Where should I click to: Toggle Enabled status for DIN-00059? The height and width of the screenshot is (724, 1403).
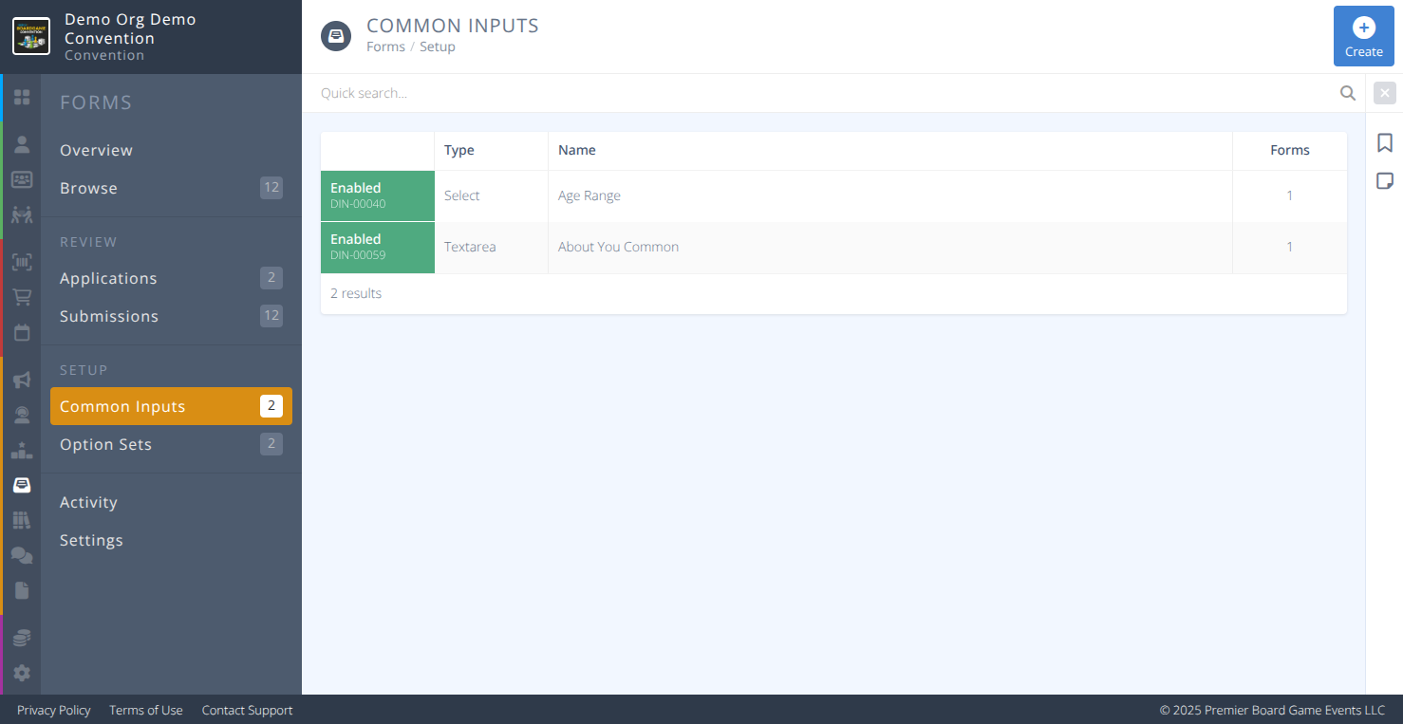tap(377, 247)
